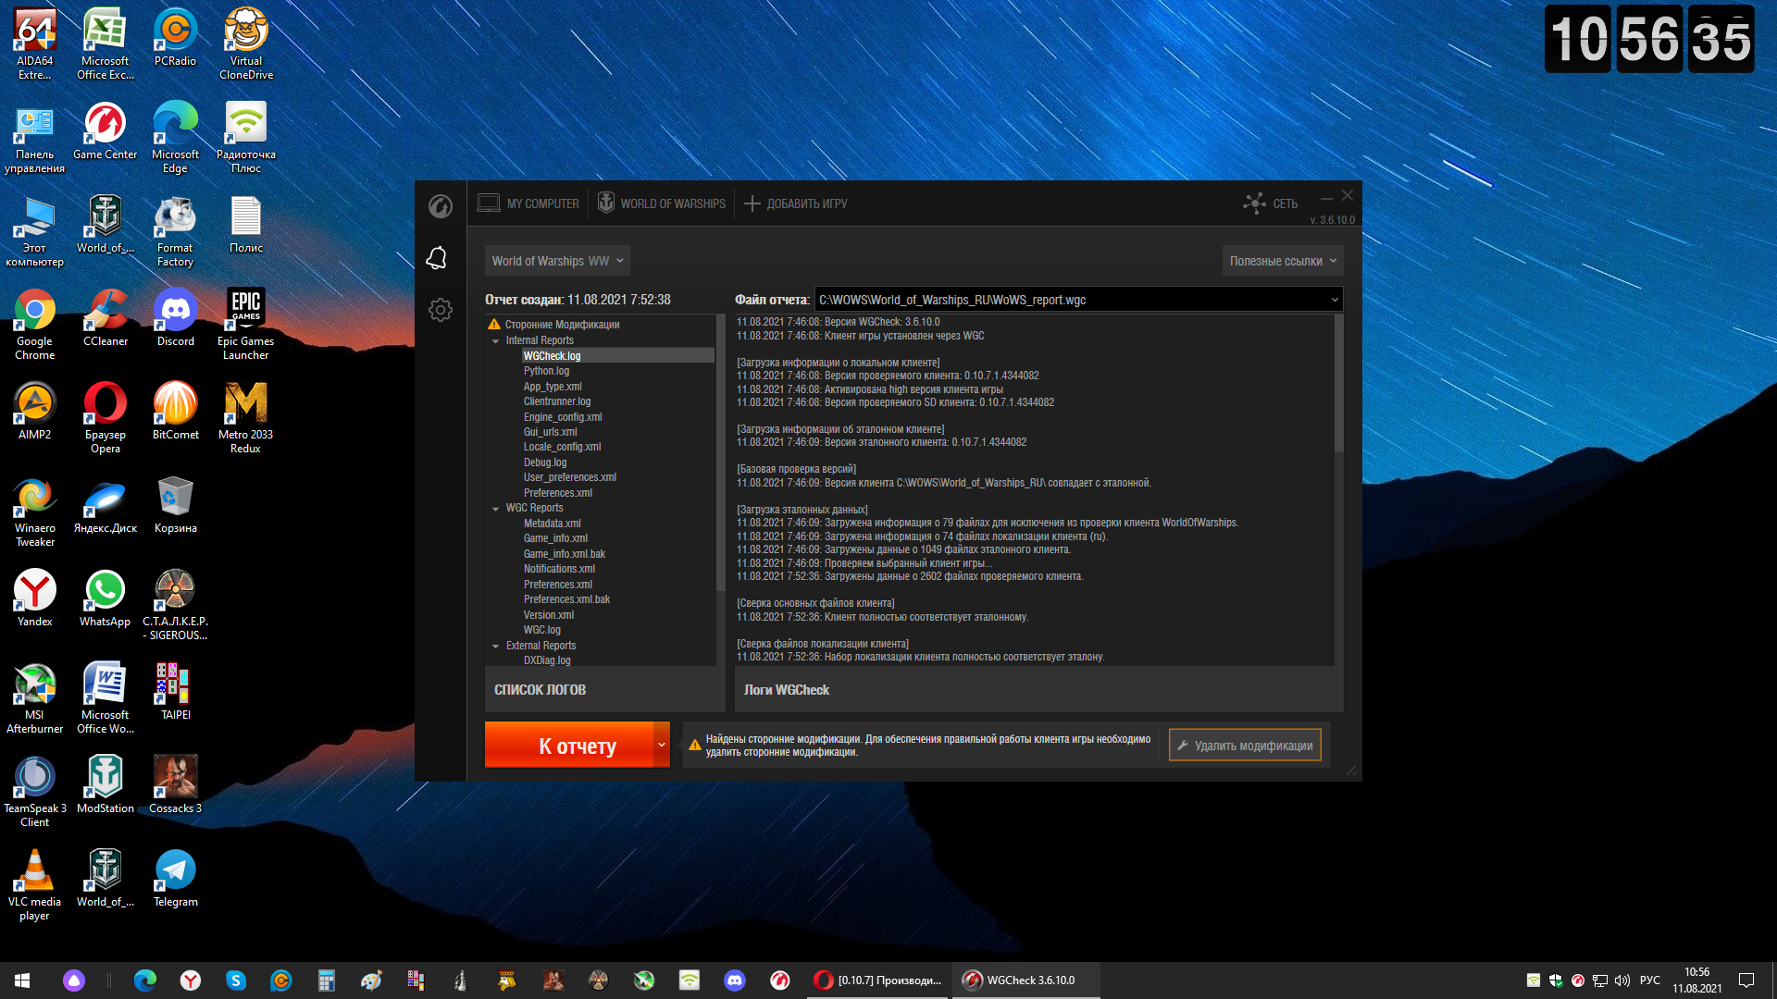Select Python.log in the log list
Image resolution: width=1777 pixels, height=999 pixels.
coord(547,371)
